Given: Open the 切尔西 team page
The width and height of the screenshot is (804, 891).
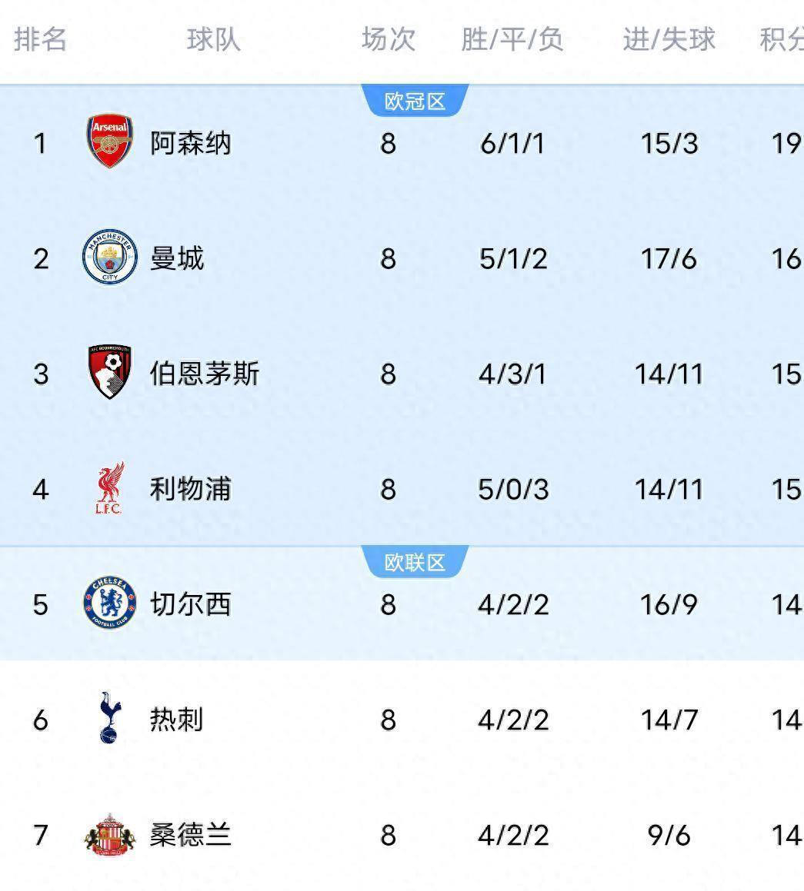Looking at the screenshot, I should (190, 604).
